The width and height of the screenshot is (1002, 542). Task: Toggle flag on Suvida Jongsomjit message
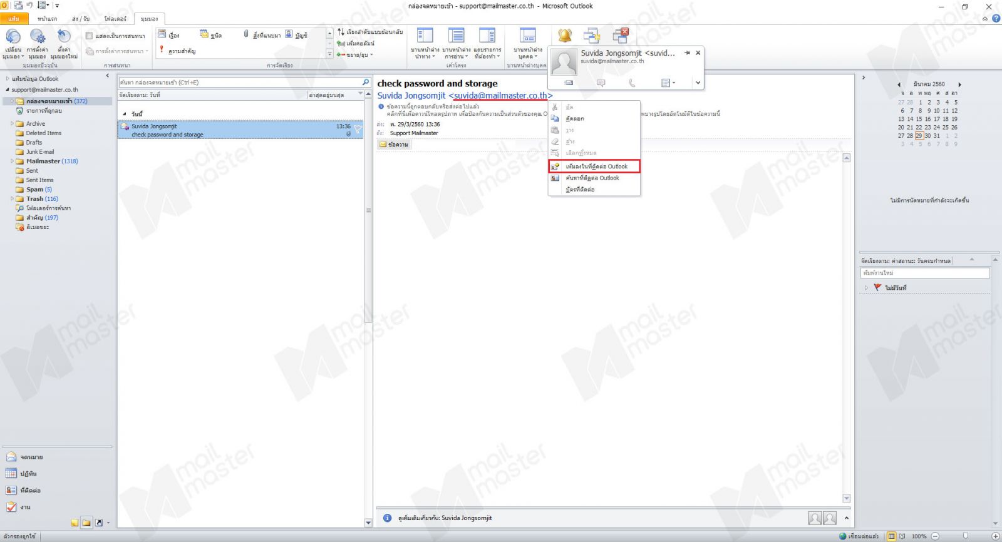click(358, 130)
